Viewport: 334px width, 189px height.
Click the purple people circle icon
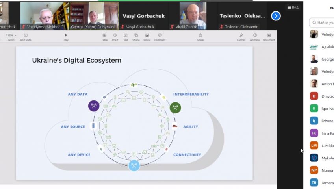tap(94, 106)
